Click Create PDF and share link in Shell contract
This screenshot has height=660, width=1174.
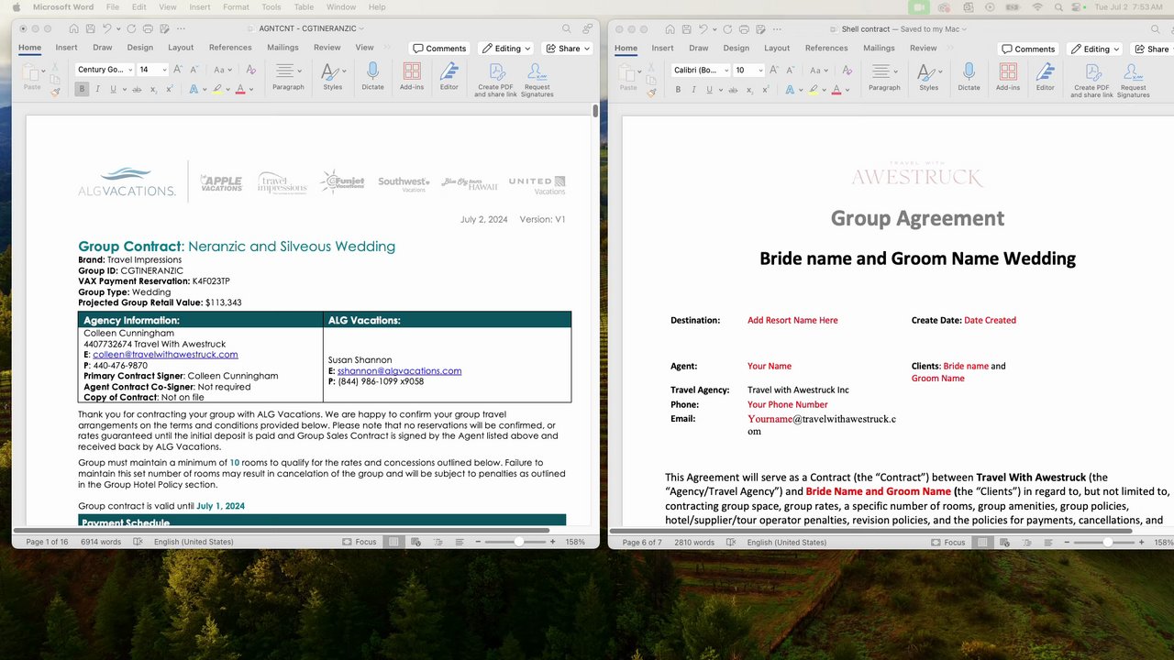pyautogui.click(x=1091, y=80)
